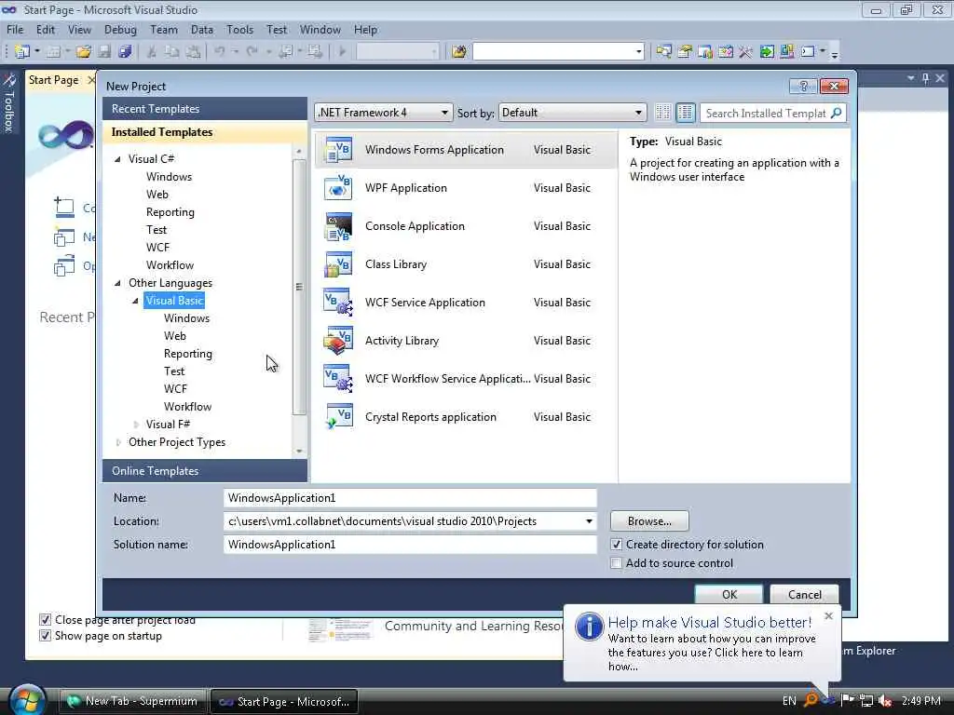Click the Save All toolbar icon
Image resolution: width=954 pixels, height=715 pixels.
click(x=125, y=52)
